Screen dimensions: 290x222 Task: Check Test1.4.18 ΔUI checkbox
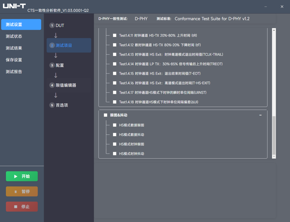click(x=115, y=102)
